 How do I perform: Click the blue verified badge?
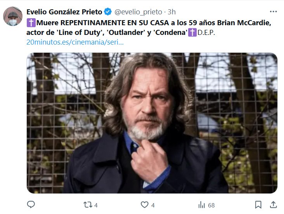point(108,12)
